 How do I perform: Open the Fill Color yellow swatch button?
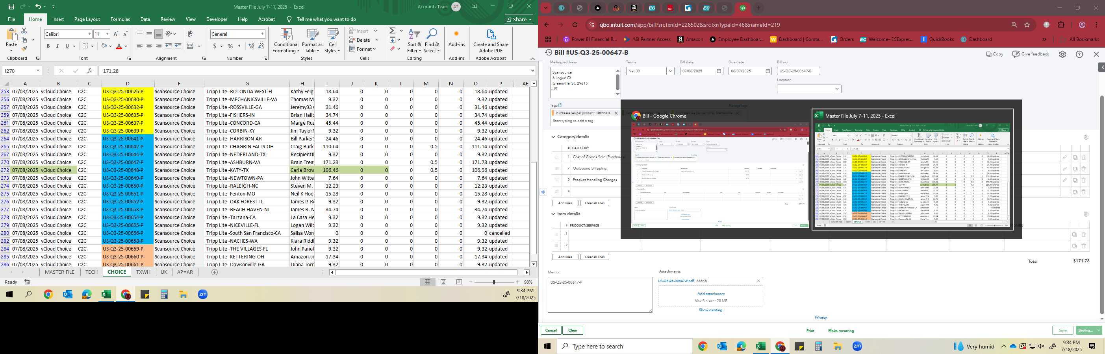104,46
